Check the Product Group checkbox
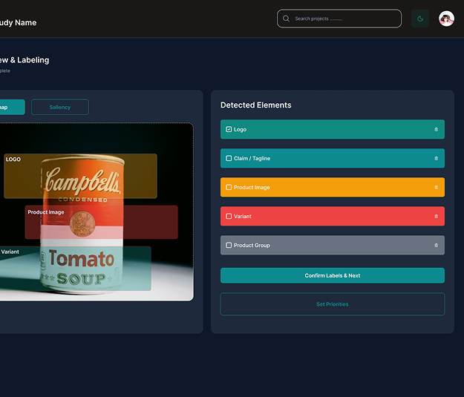This screenshot has height=397, width=464. 229,245
